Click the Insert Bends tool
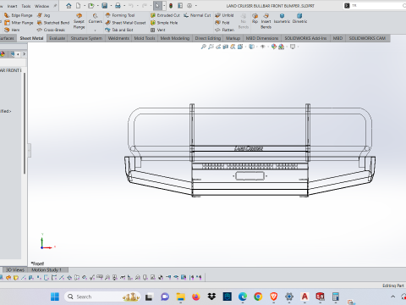Viewport: 406px width, 305px height. pos(266,21)
